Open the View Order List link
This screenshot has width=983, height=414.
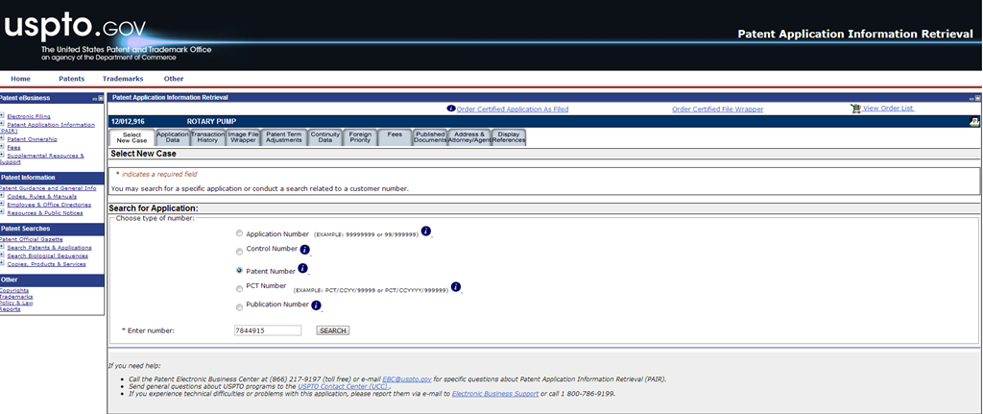(x=888, y=109)
